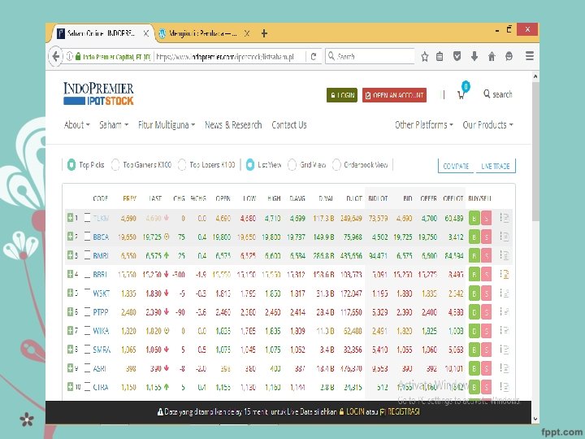Click the page vertical scrollbar
This screenshot has height=439, width=585.
[535, 151]
